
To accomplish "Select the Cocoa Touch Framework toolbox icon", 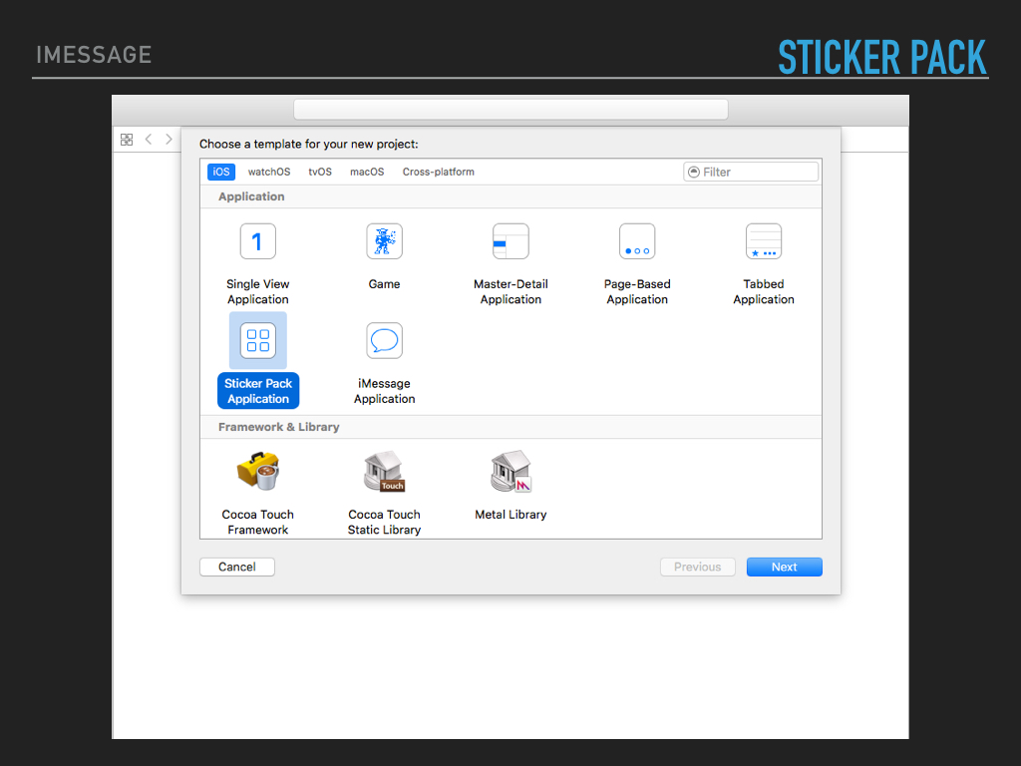I will (x=258, y=471).
